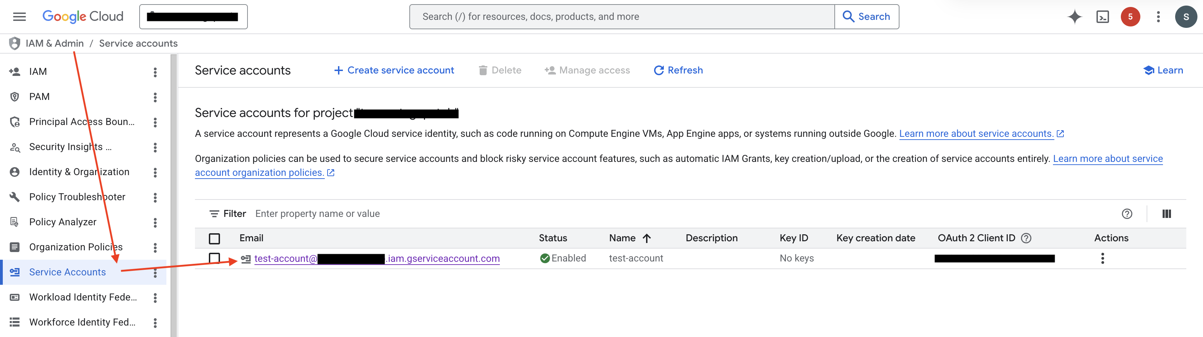Open notifications badge showing 5
The width and height of the screenshot is (1203, 337).
1130,17
